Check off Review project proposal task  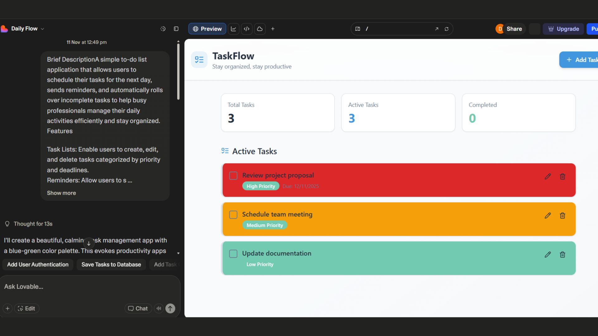point(233,175)
